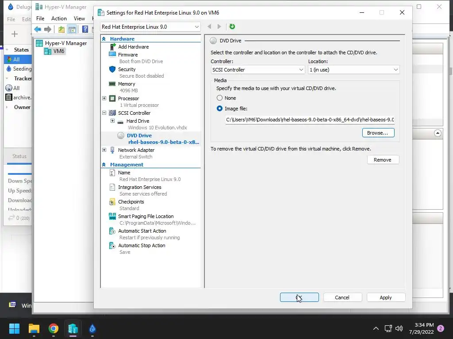Click the Checkpoints icon
The image size is (453, 339).
tap(112, 202)
